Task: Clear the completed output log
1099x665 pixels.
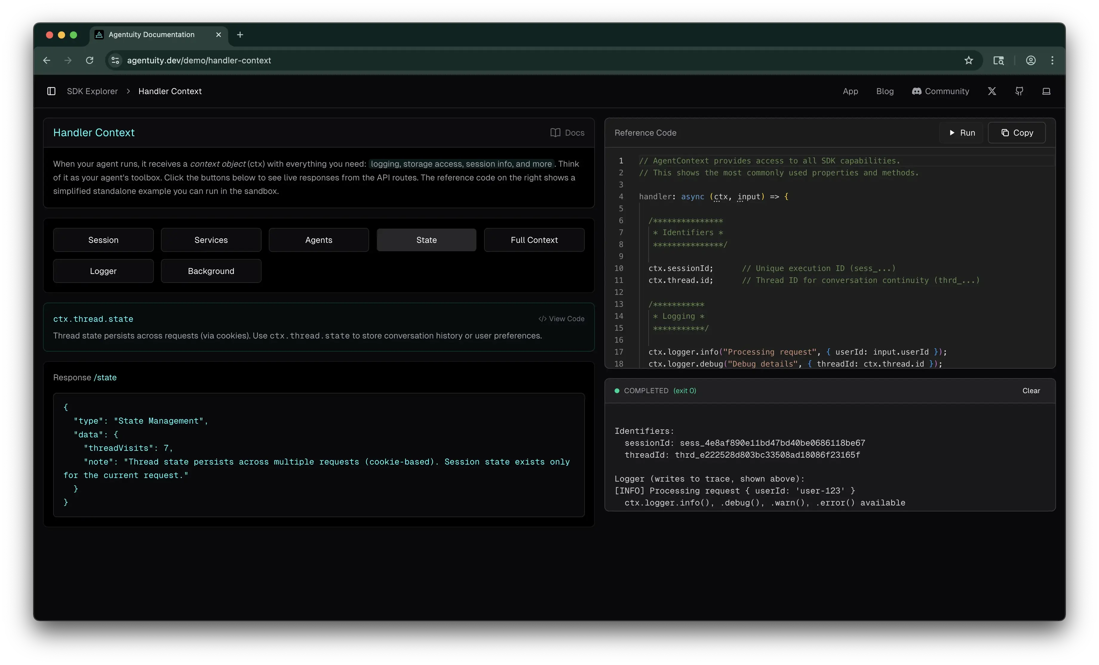Action: click(x=1031, y=390)
